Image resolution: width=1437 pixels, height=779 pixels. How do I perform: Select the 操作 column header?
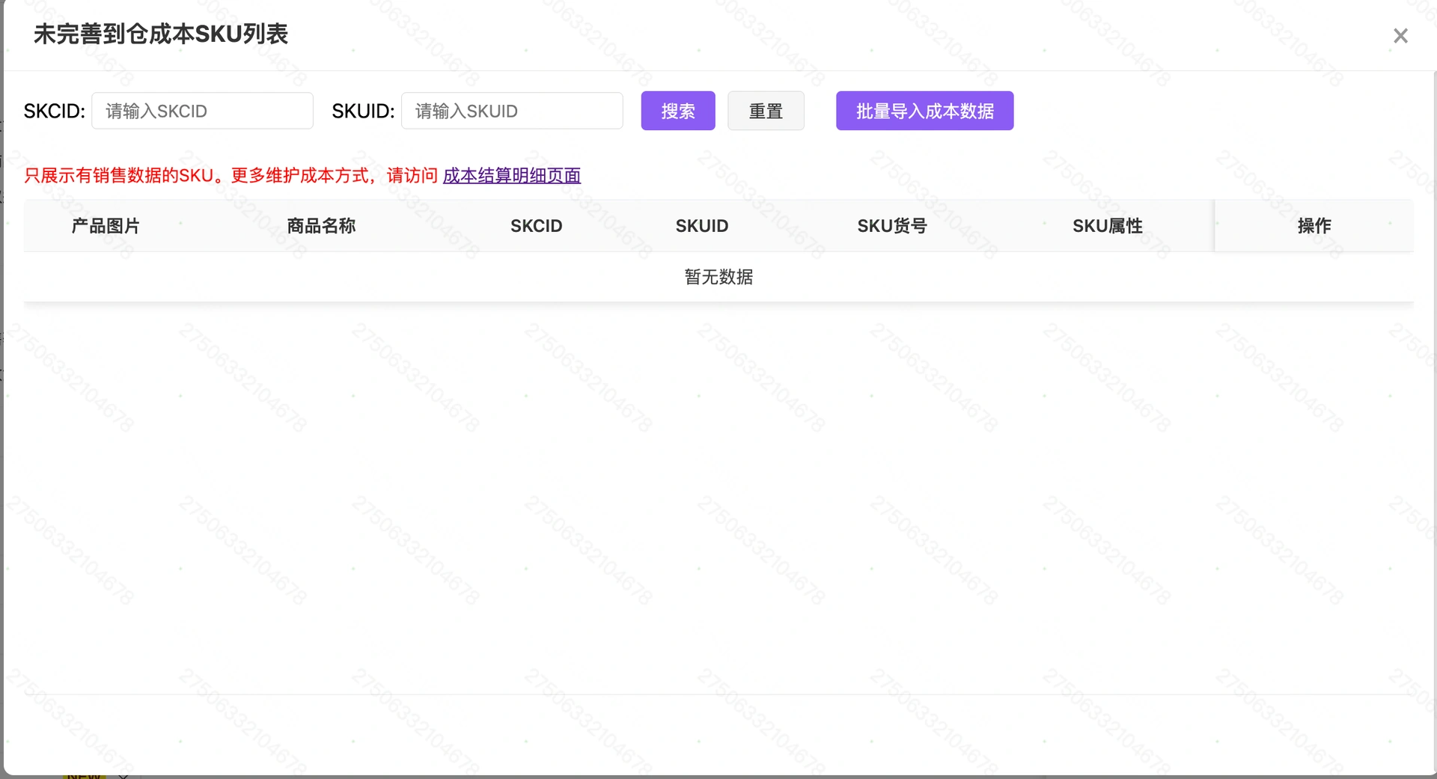click(x=1314, y=226)
